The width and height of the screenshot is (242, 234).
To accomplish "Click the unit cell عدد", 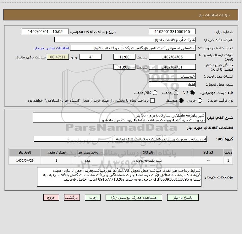I will coord(87,161).
